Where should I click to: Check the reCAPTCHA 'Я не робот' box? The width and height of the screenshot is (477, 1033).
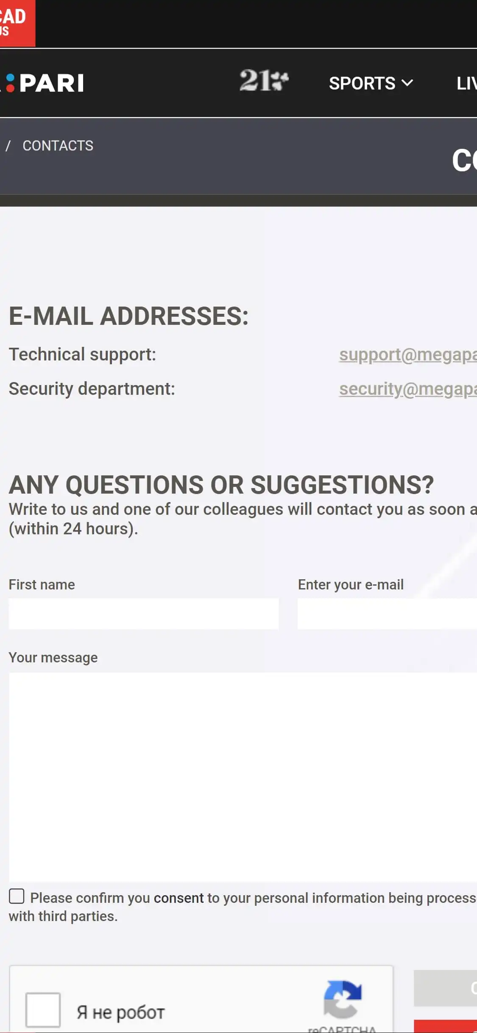43,1010
